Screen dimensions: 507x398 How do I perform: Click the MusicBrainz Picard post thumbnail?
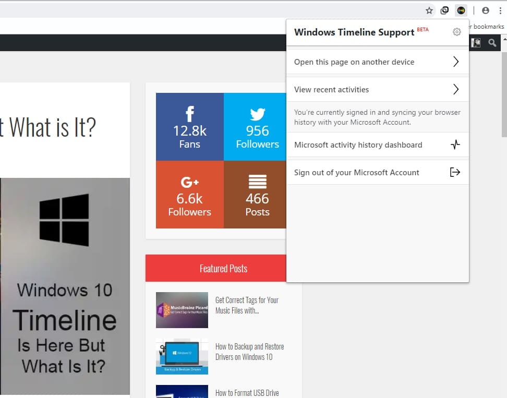[x=182, y=310]
